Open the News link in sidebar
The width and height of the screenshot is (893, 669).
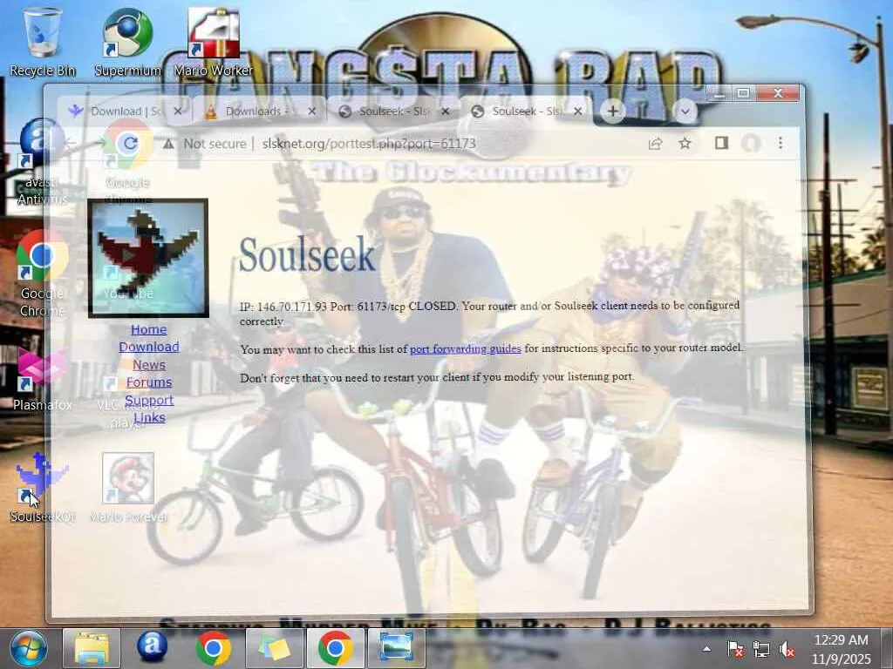pyautogui.click(x=148, y=365)
